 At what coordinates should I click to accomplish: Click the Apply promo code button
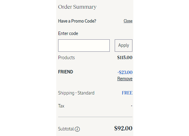pyautogui.click(x=123, y=46)
